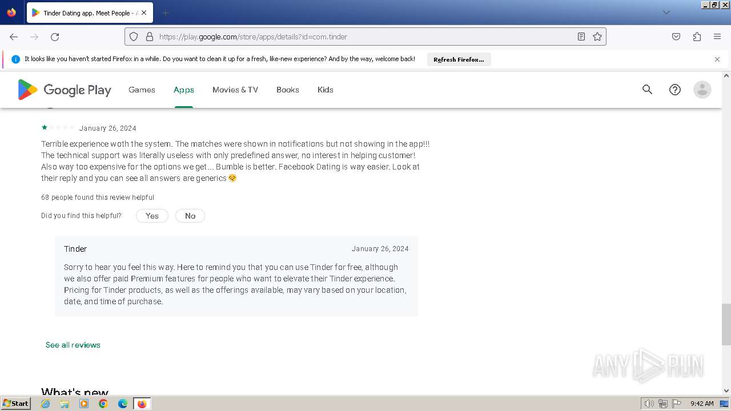The image size is (731, 411).
Task: Click the URL address field
Action: click(x=365, y=37)
